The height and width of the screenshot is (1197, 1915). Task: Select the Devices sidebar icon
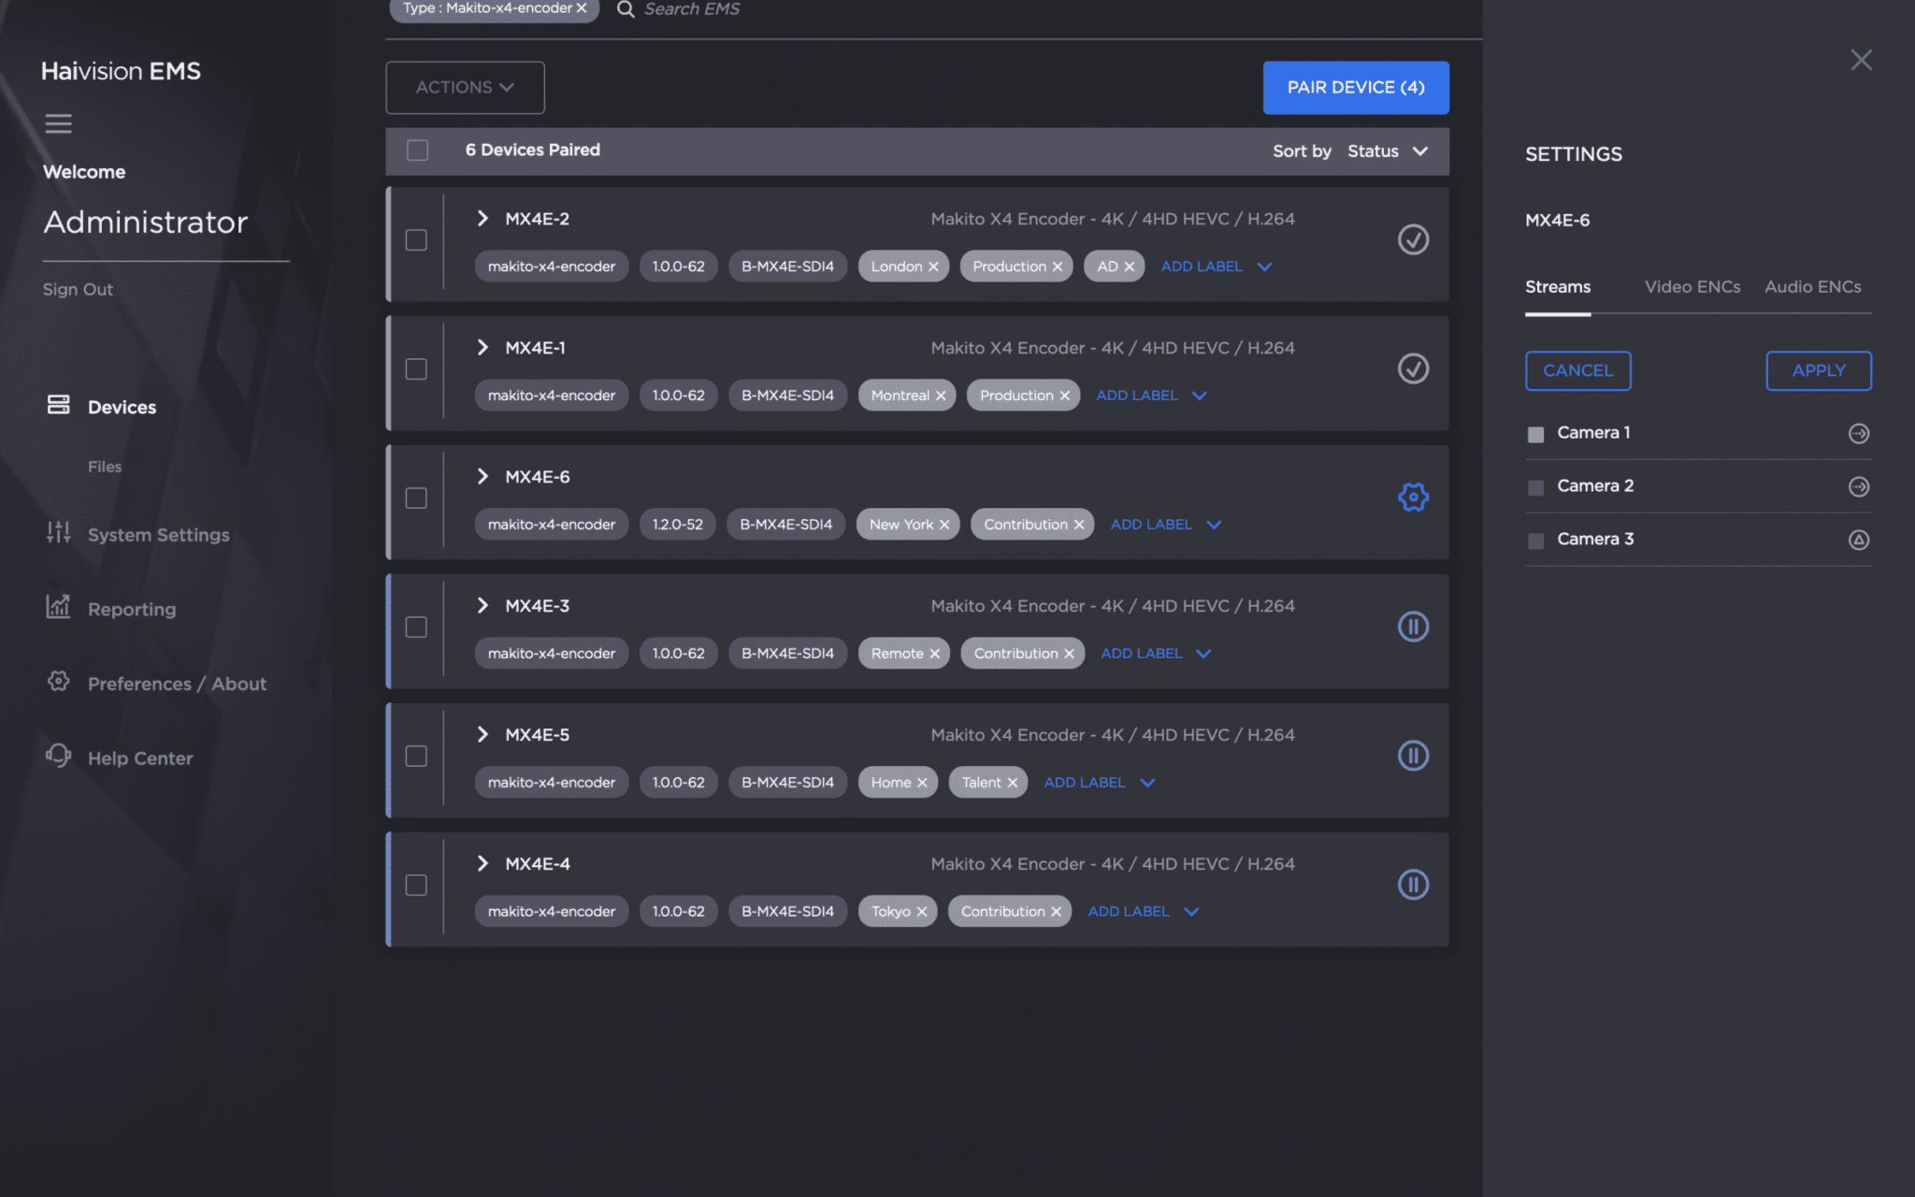click(x=58, y=404)
